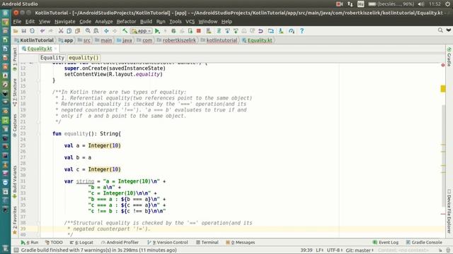The image size is (453, 254).
Task: Click the tool window toggle in status bar corner
Action: point(16,250)
